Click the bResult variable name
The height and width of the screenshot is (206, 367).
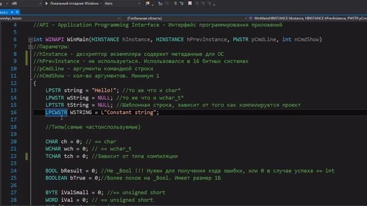click(72, 171)
